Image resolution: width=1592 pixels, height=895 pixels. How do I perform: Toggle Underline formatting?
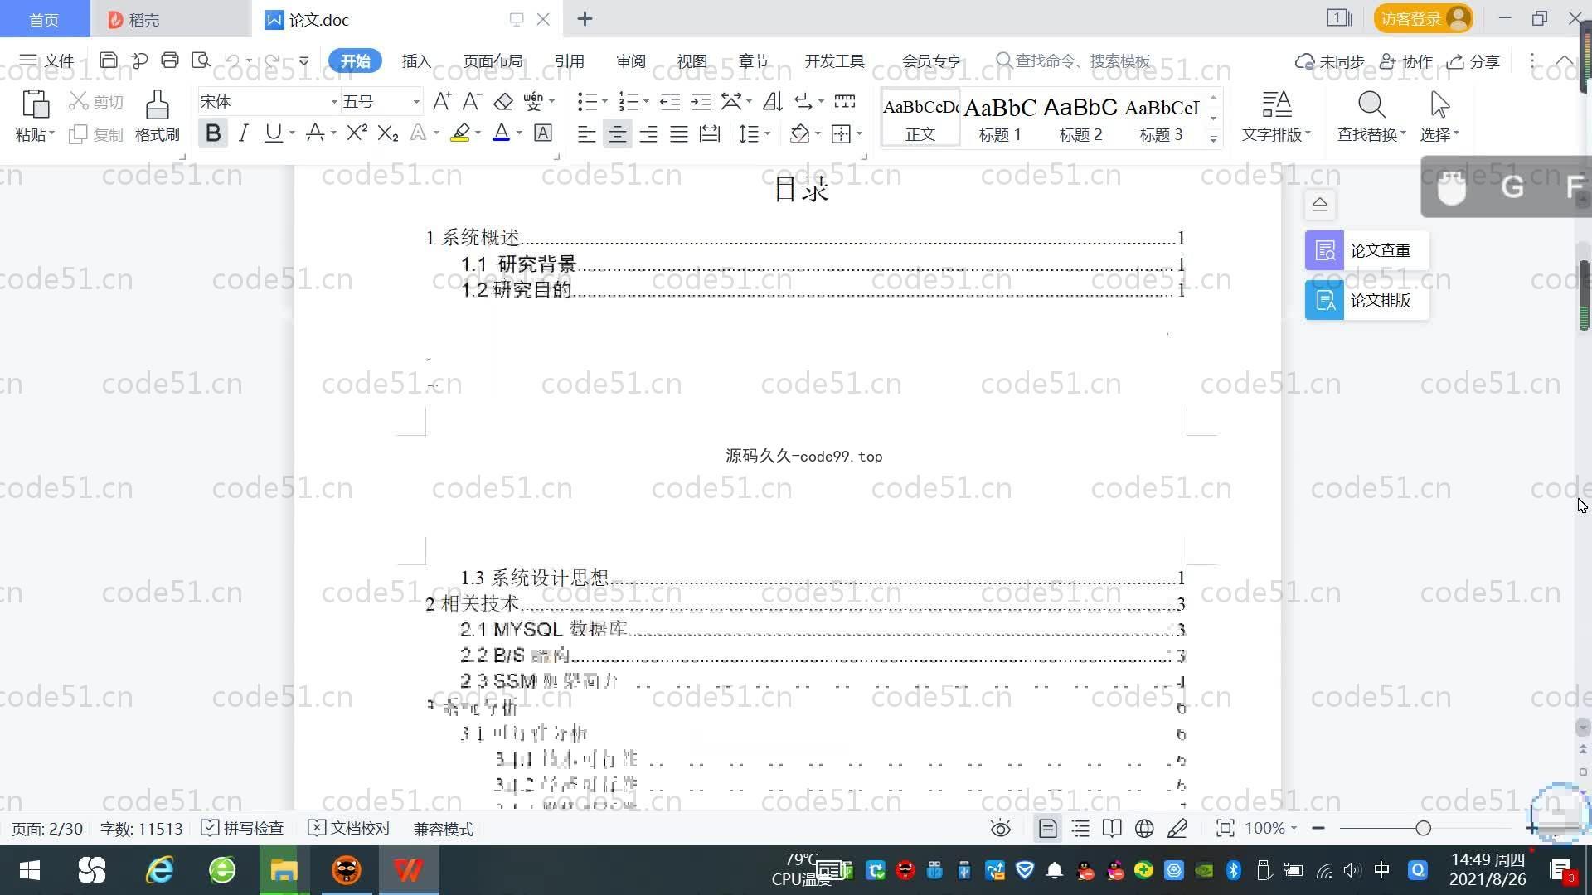coord(273,133)
